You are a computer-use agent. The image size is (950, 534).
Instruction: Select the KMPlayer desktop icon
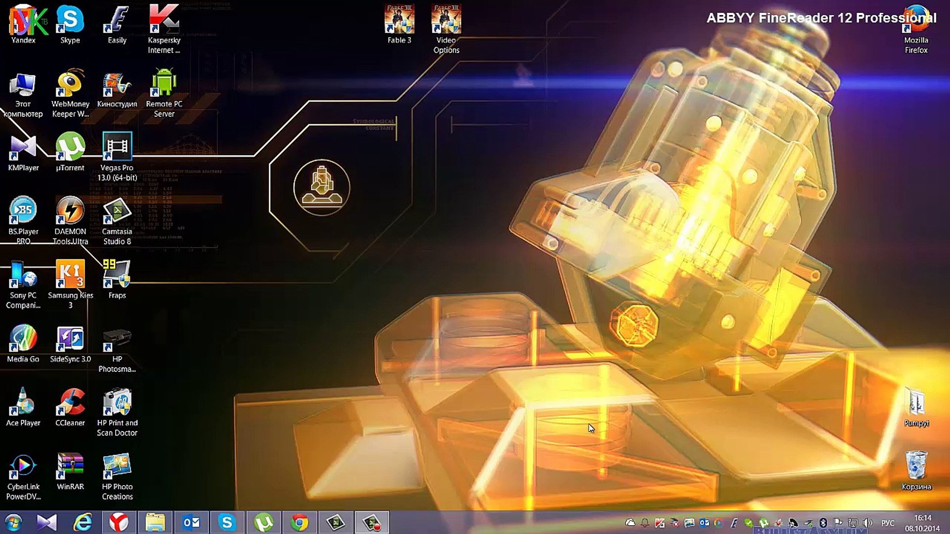pyautogui.click(x=23, y=153)
